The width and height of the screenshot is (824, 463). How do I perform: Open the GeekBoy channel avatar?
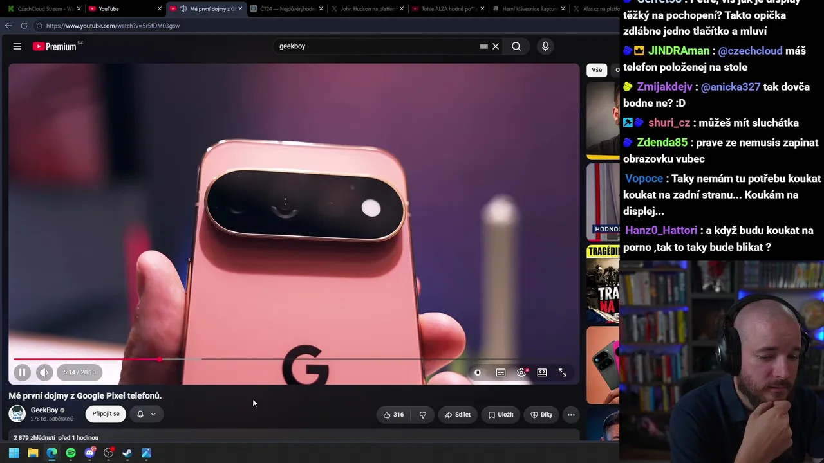(17, 414)
